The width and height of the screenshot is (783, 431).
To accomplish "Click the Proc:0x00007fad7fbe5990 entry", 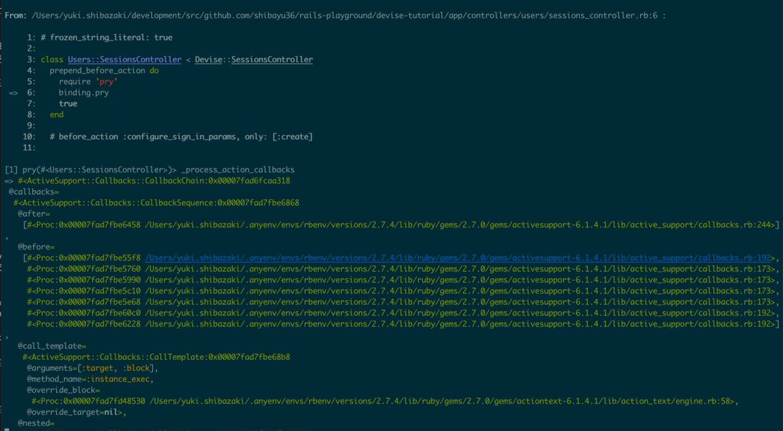I will (x=401, y=280).
